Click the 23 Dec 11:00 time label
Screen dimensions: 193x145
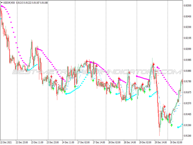coord(37,142)
